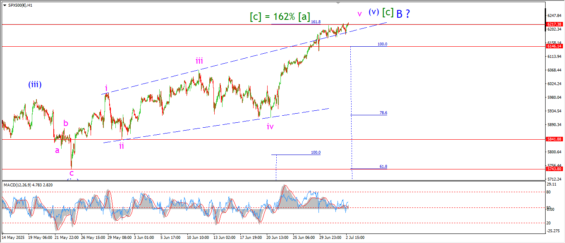
Task: Click the "10 Jun 10:00" time axis label
Action: point(198,238)
